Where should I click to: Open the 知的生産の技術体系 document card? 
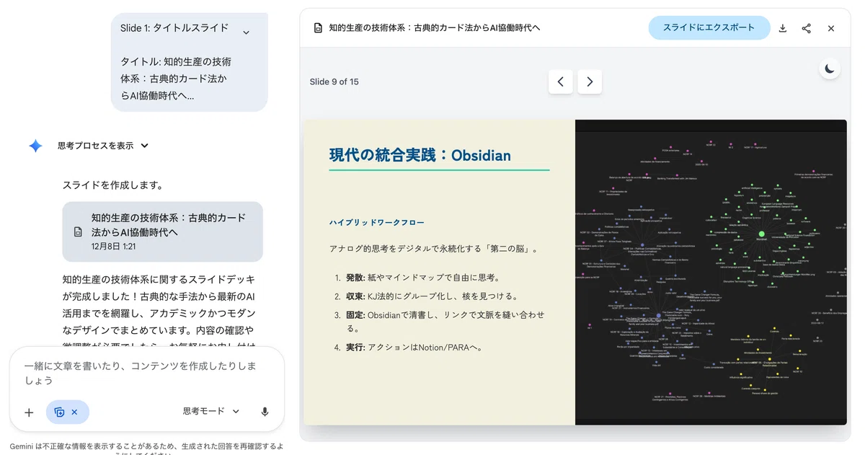click(x=162, y=231)
